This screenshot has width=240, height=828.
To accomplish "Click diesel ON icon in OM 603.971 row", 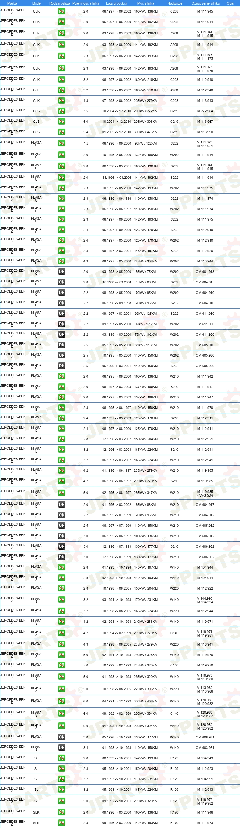I will coord(61,748).
